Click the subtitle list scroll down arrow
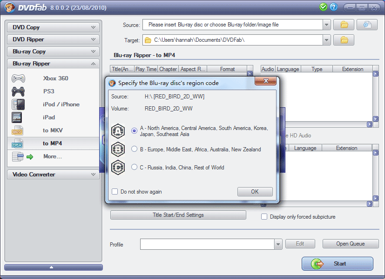This screenshot has height=279, width=385. (375, 198)
